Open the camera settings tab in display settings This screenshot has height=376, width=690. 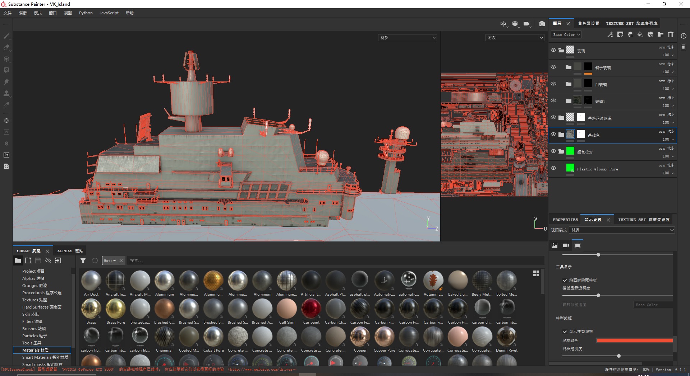click(566, 245)
